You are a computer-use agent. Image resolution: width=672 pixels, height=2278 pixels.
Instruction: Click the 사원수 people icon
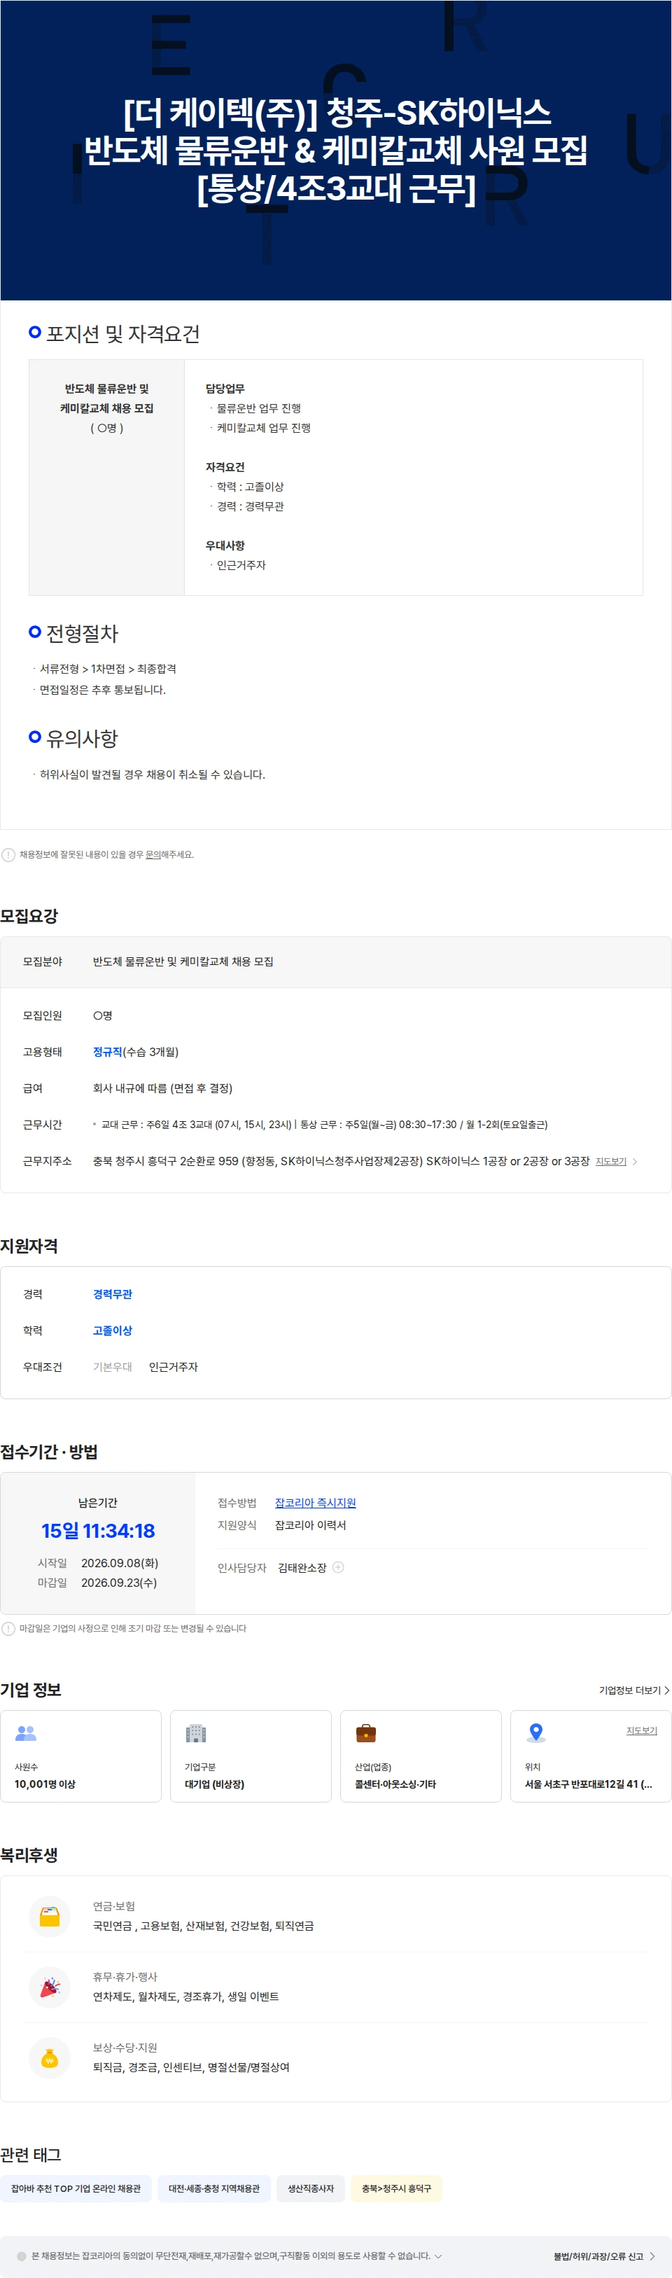(x=26, y=1732)
